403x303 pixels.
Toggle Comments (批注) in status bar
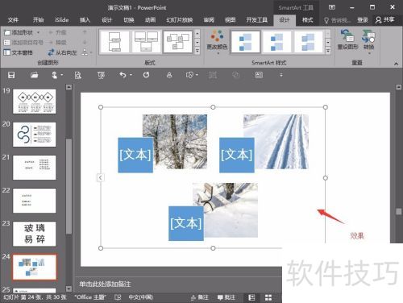coord(226,297)
